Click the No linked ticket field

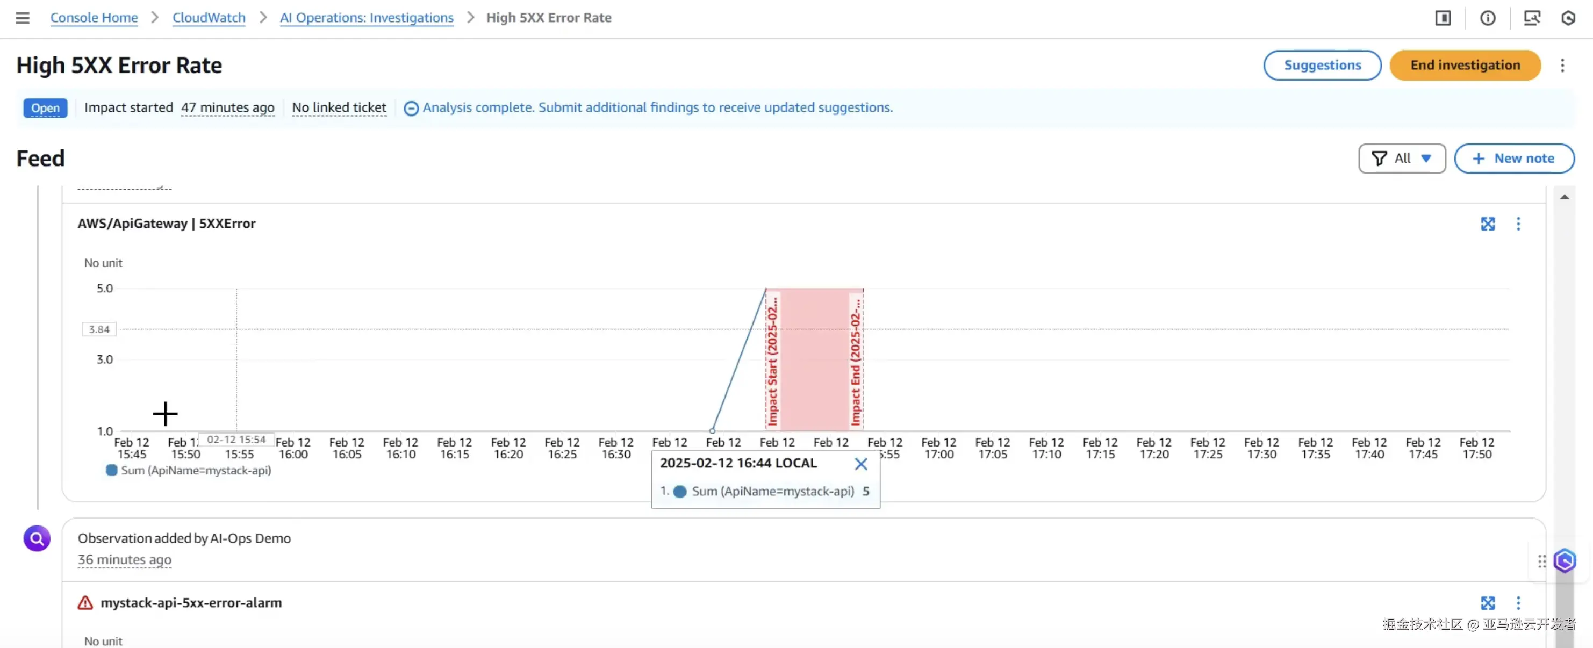pyautogui.click(x=339, y=107)
